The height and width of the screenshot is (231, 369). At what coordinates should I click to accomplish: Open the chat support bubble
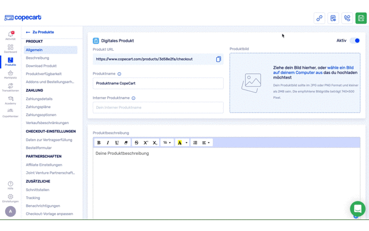coord(357,208)
